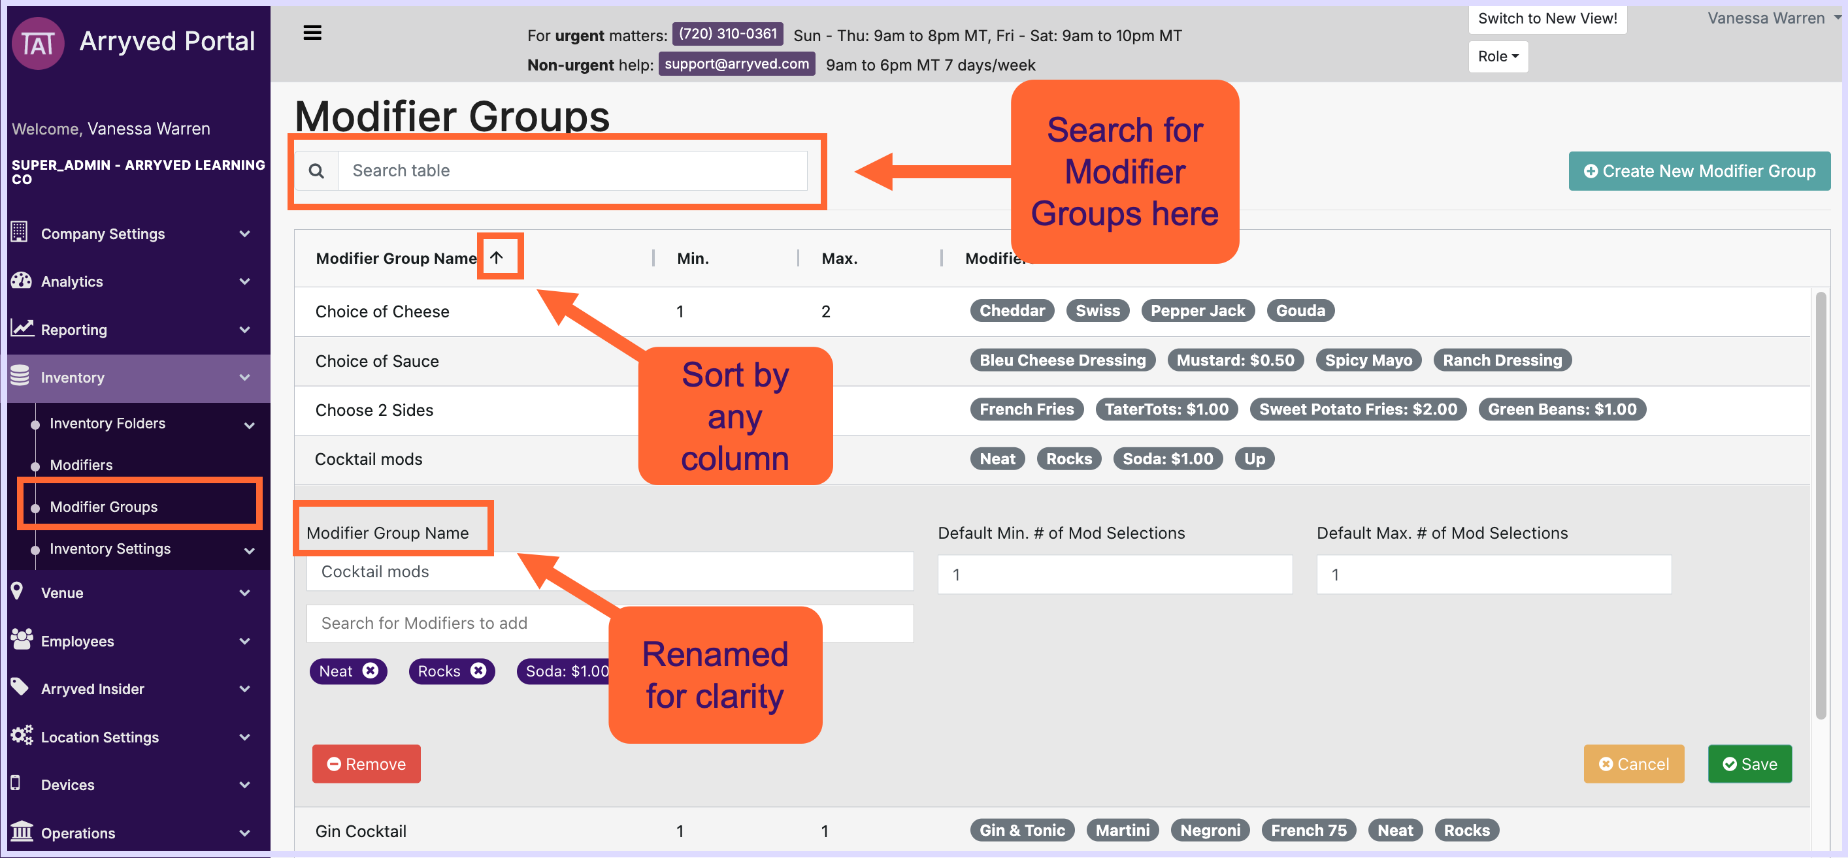Click the Inventory database icon
The image size is (1848, 858).
pyautogui.click(x=20, y=375)
